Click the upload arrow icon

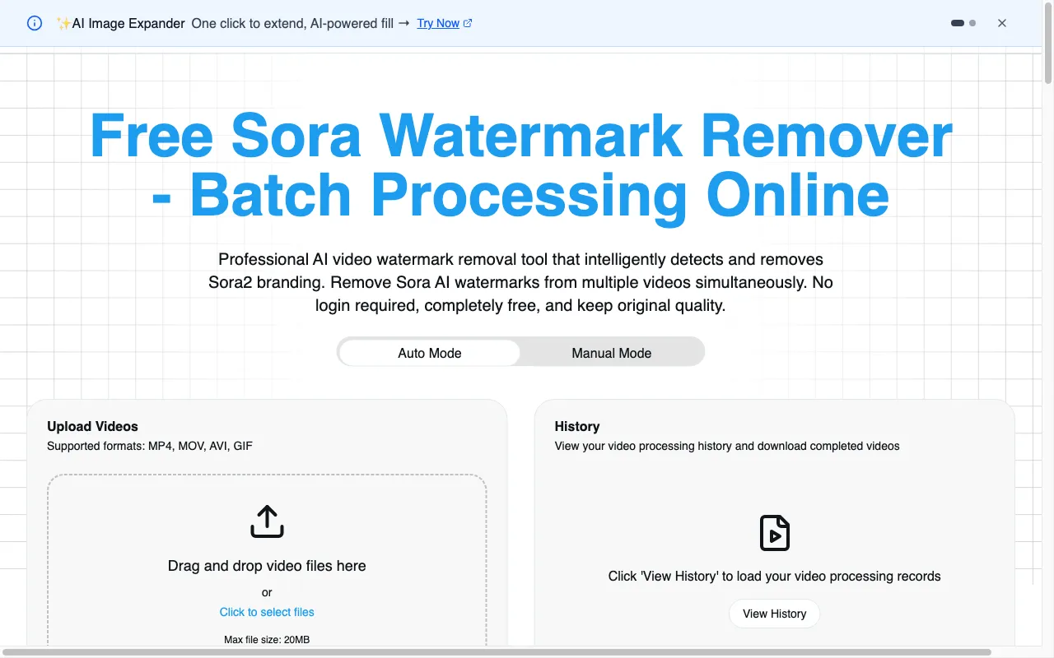(267, 521)
